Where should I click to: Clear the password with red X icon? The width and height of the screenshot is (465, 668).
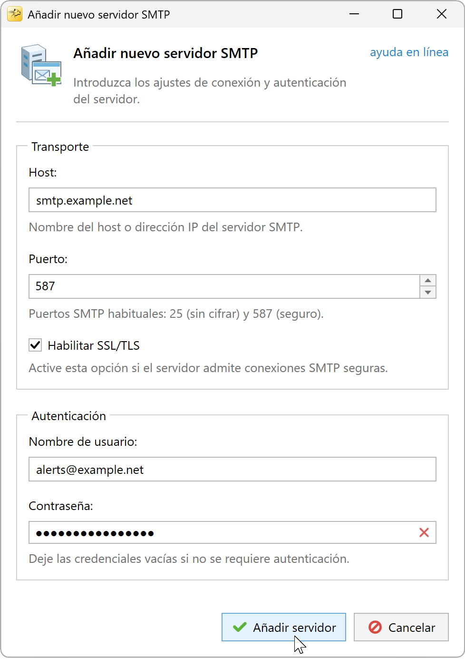[x=424, y=532]
